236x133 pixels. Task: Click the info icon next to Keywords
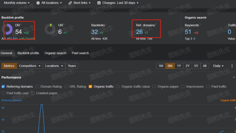(200, 24)
